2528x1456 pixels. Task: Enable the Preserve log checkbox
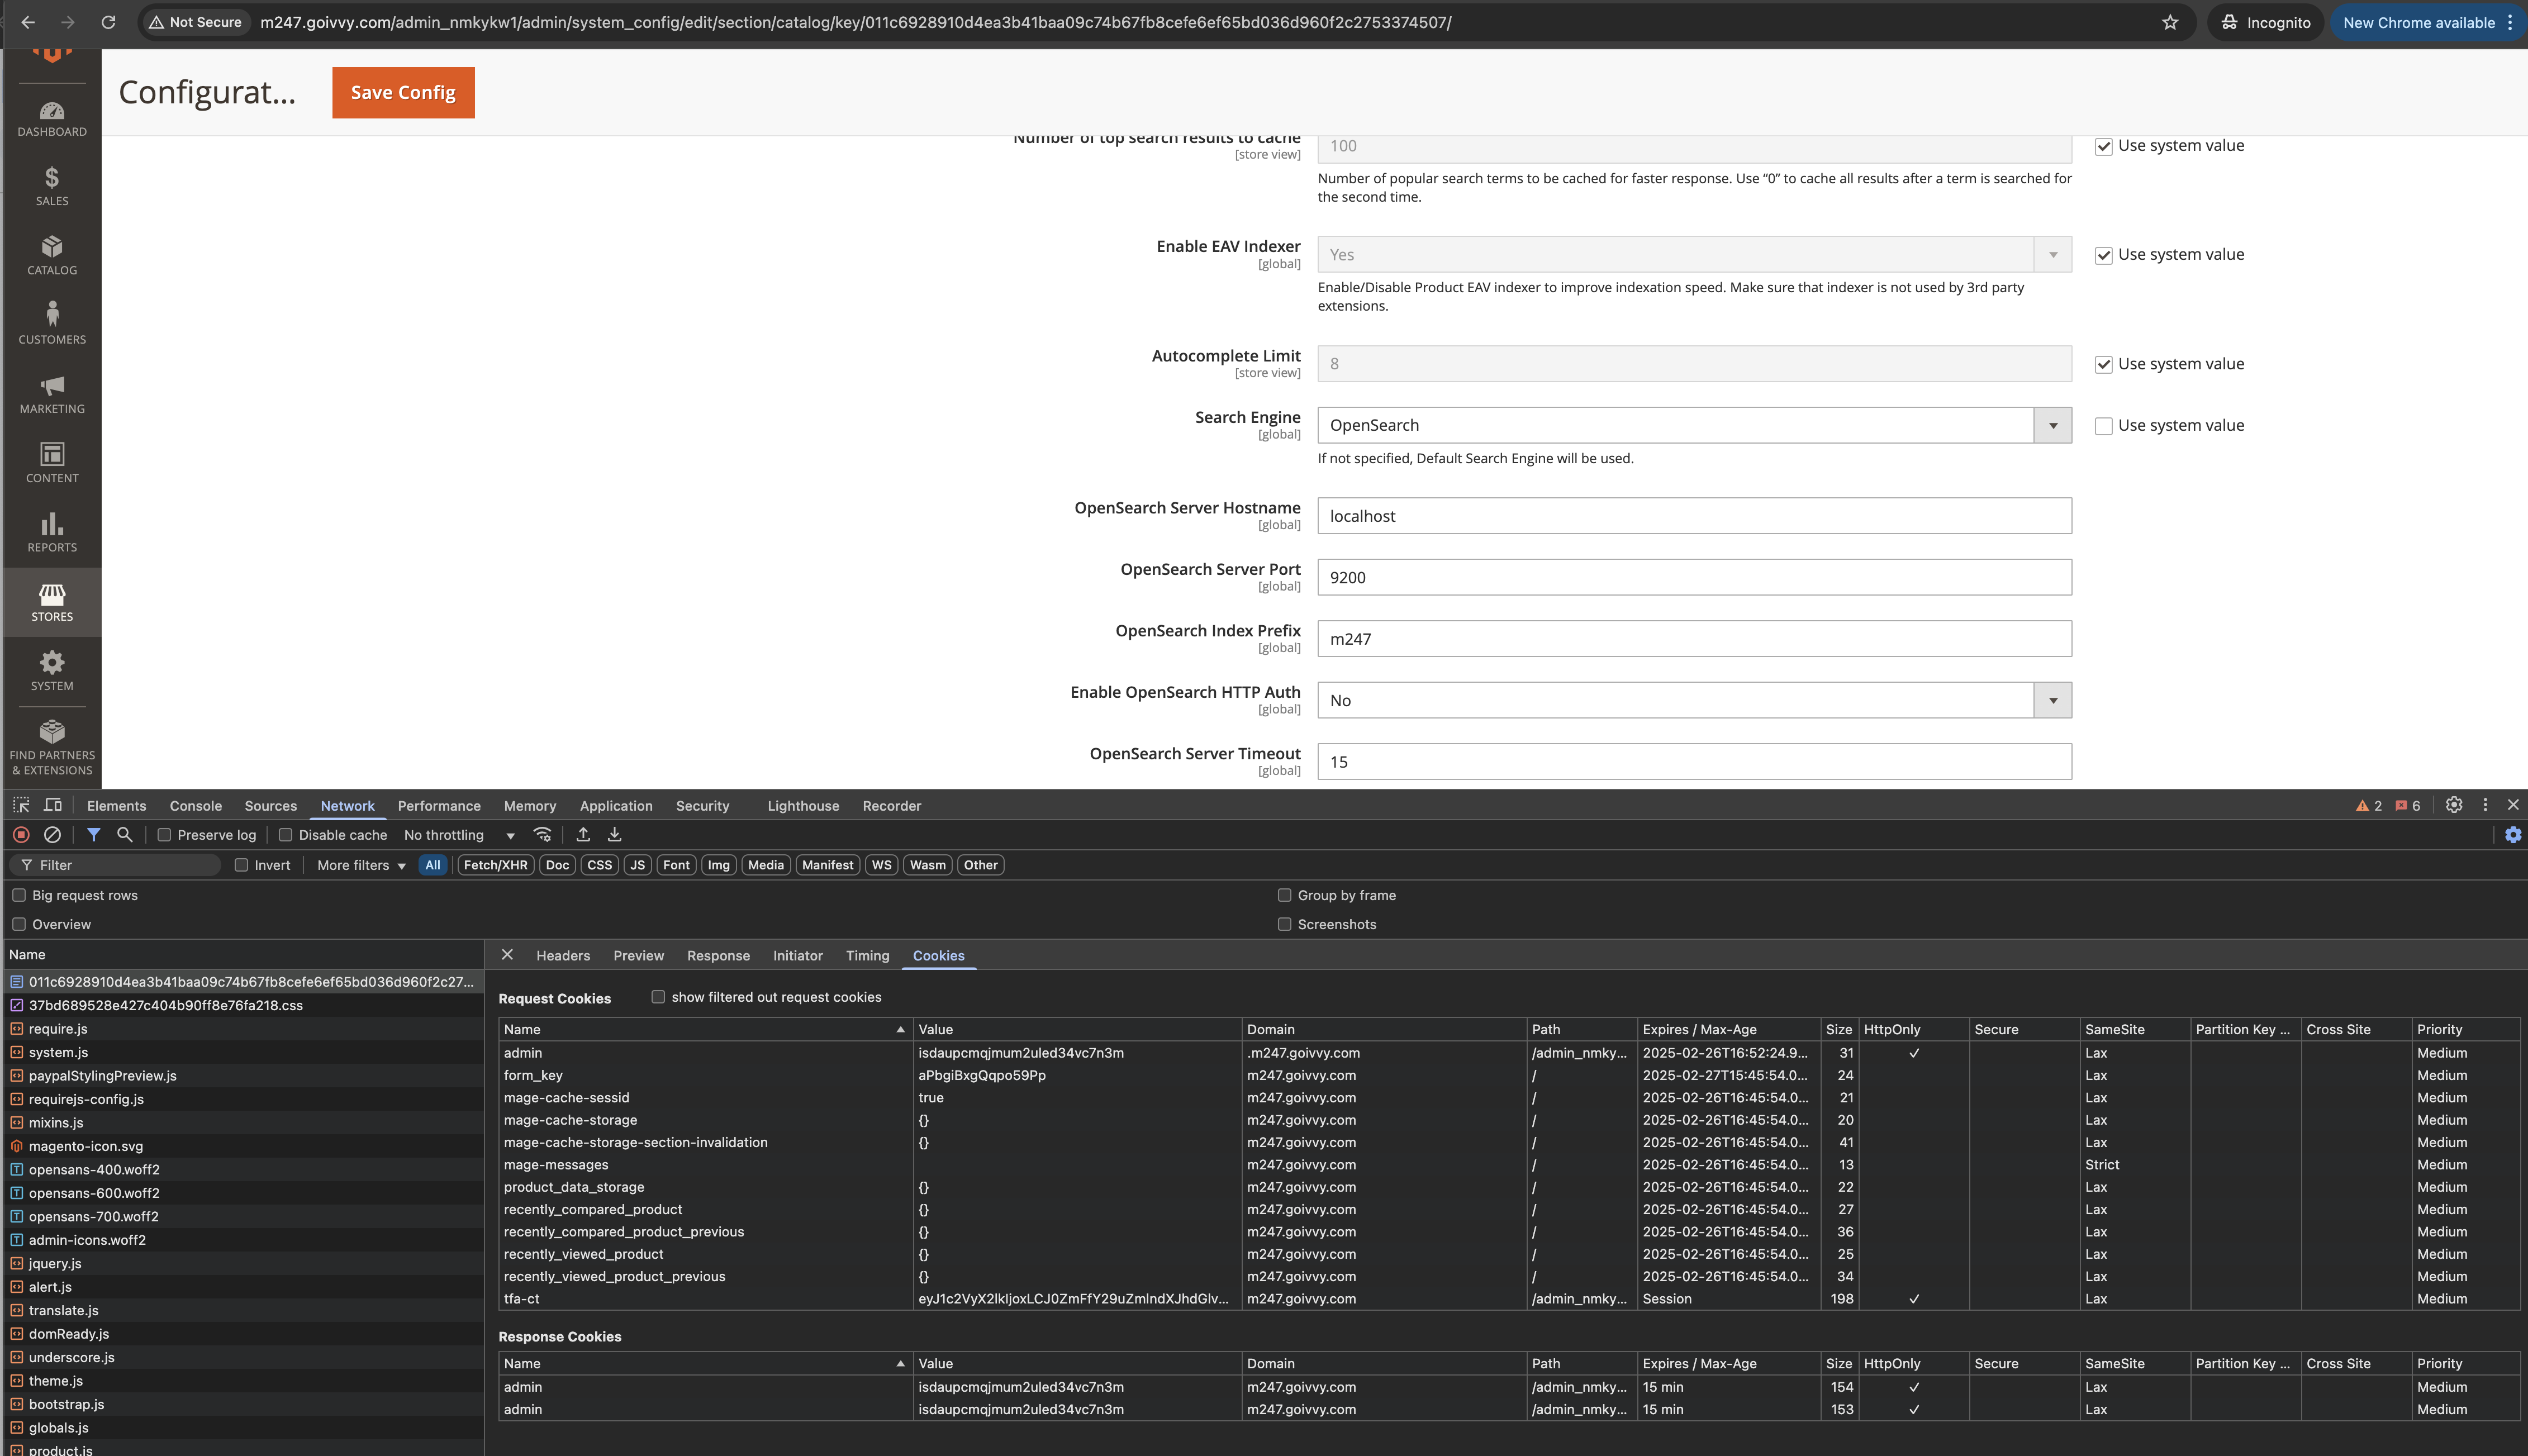165,835
